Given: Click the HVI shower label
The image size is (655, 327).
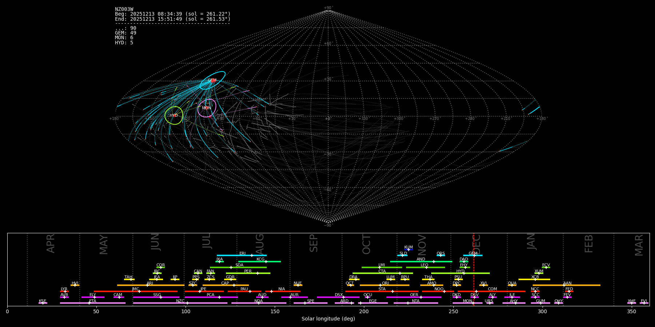Looking at the screenshot, I should tap(75, 283).
